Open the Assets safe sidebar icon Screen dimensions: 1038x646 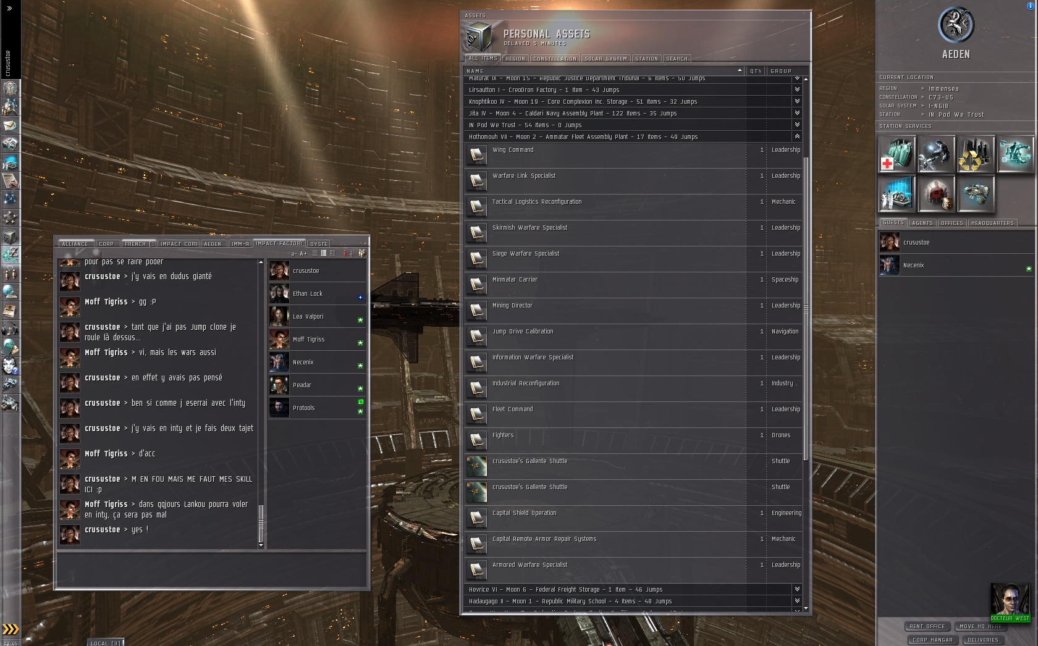[x=11, y=237]
